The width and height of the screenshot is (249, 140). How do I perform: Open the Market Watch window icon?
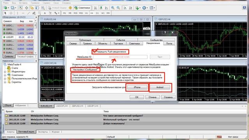point(21,8)
